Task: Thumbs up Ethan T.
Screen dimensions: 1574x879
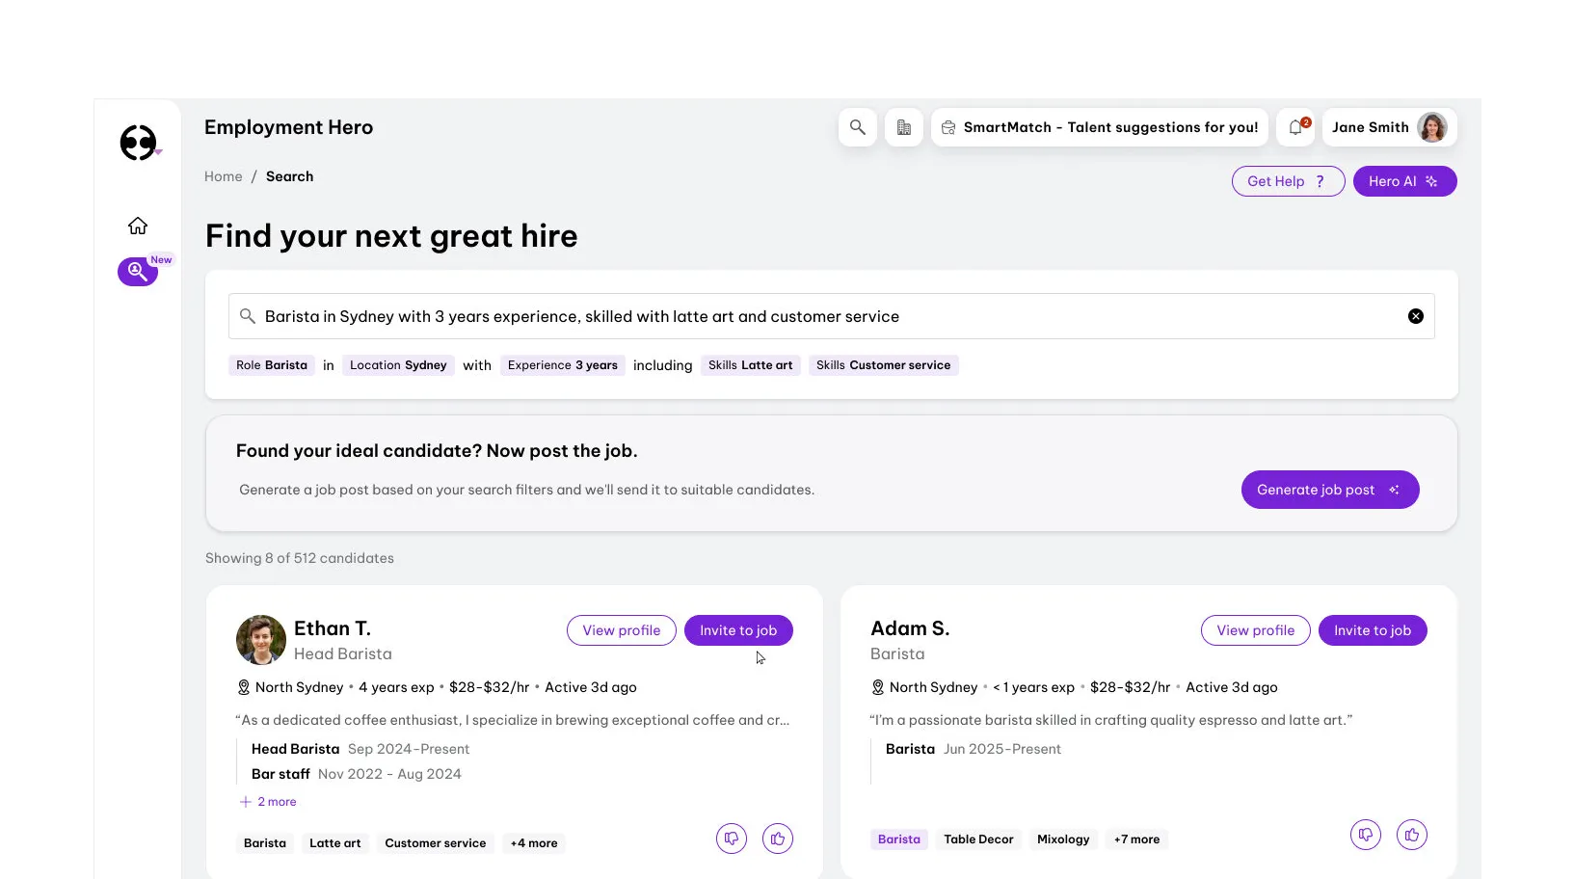Action: coord(778,839)
